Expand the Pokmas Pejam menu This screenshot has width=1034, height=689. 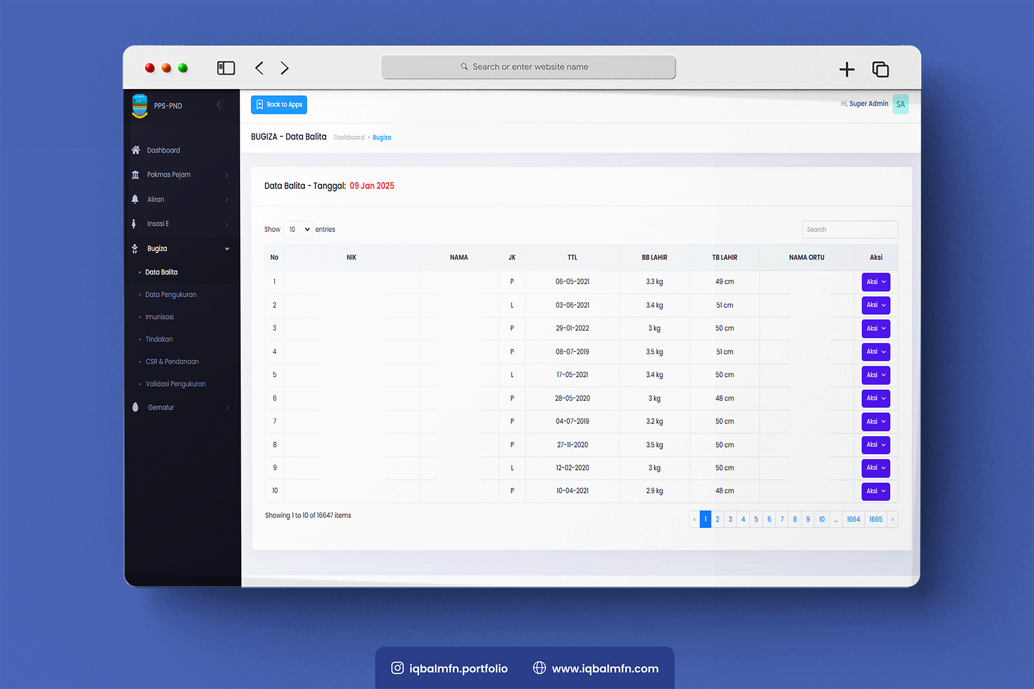click(x=227, y=175)
